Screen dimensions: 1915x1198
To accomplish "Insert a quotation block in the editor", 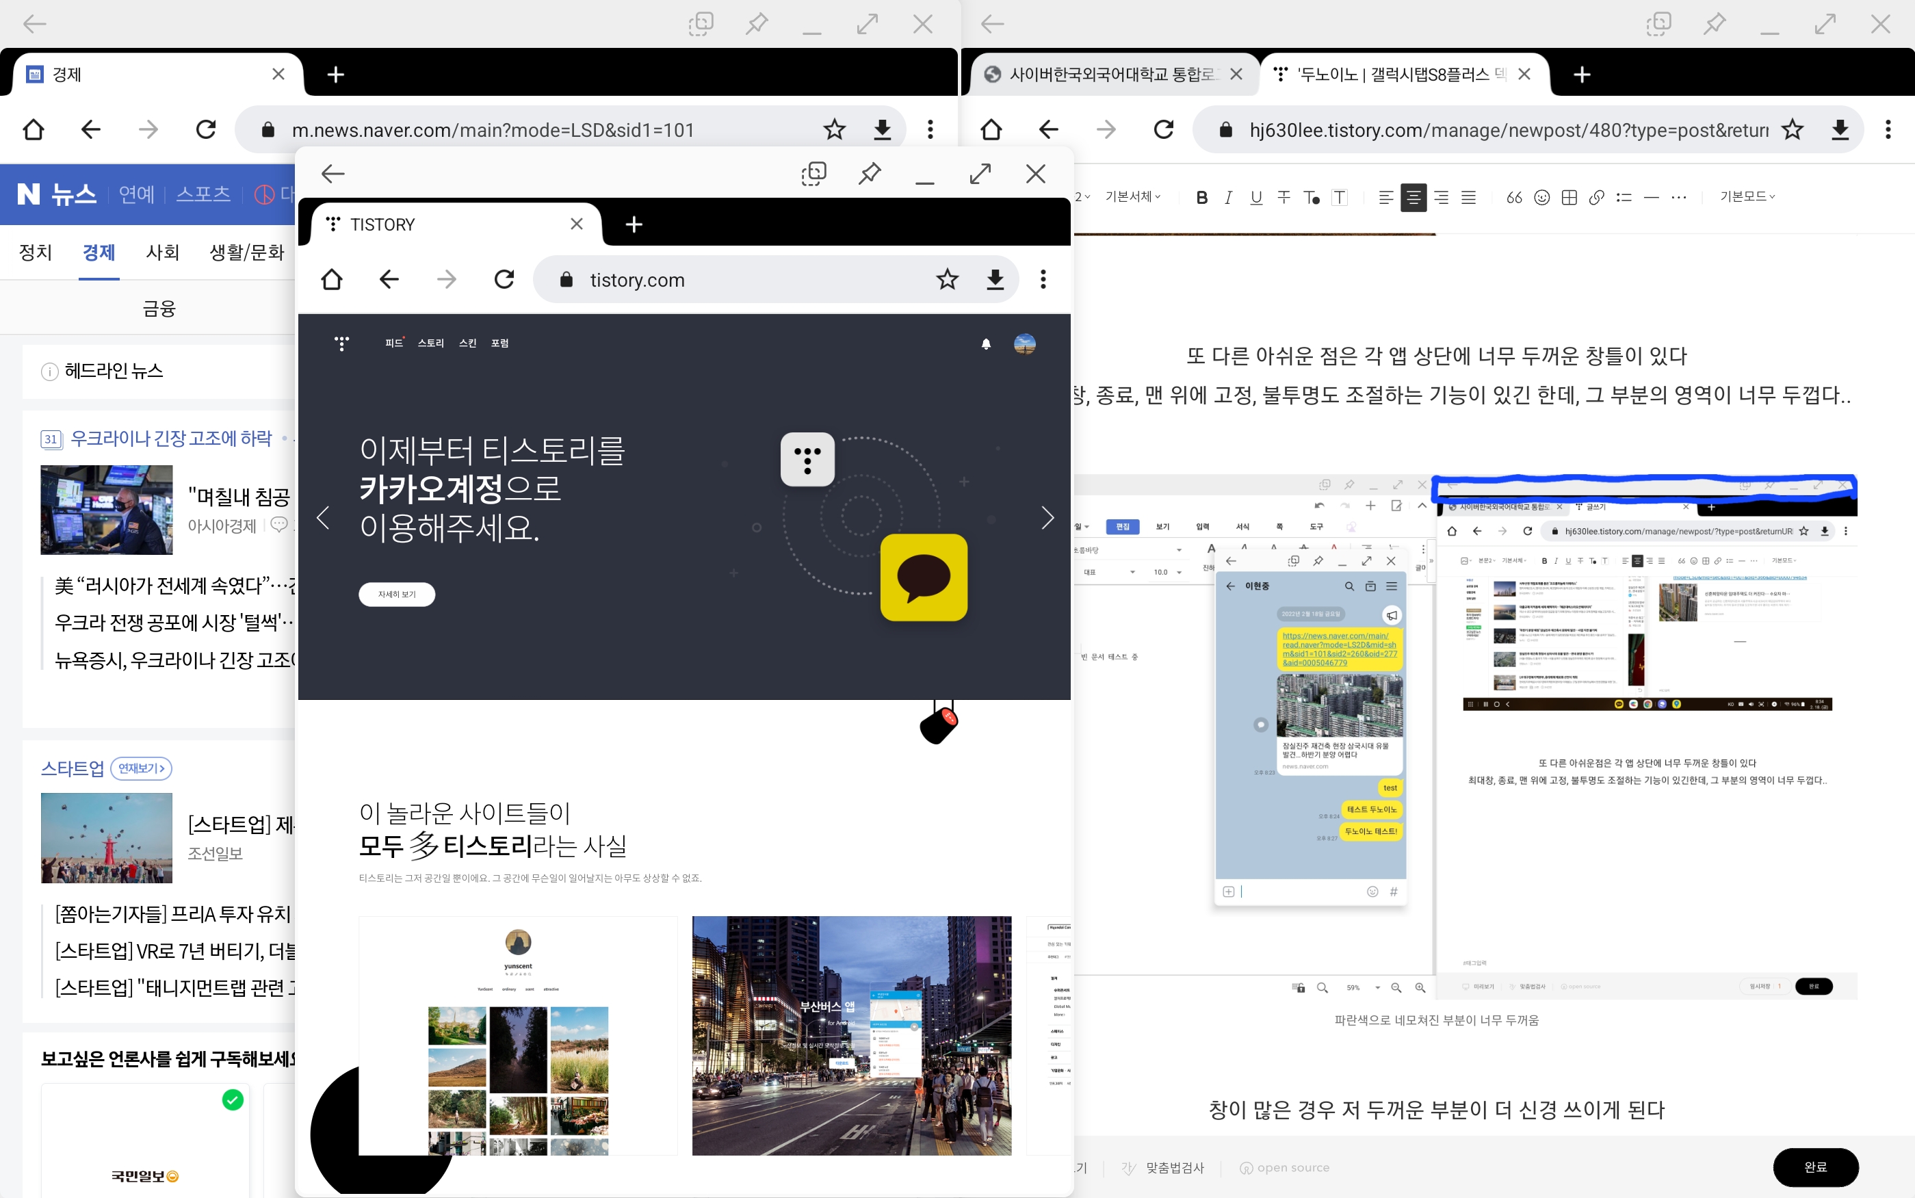I will pyautogui.click(x=1513, y=197).
